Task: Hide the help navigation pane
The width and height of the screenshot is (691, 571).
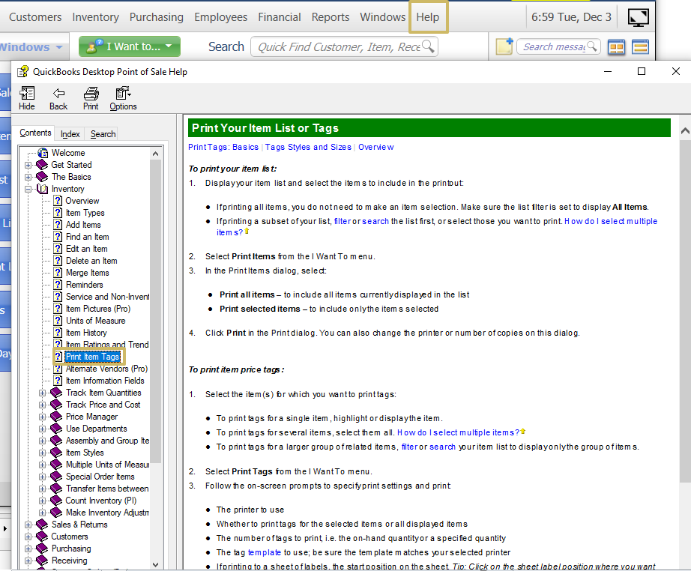Action: pos(27,98)
